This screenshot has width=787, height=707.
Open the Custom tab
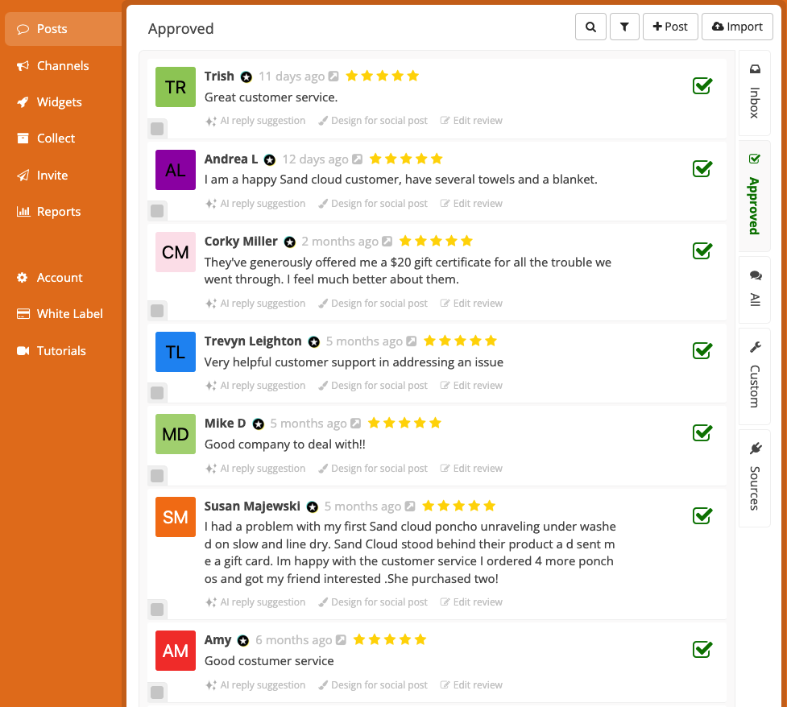click(754, 375)
